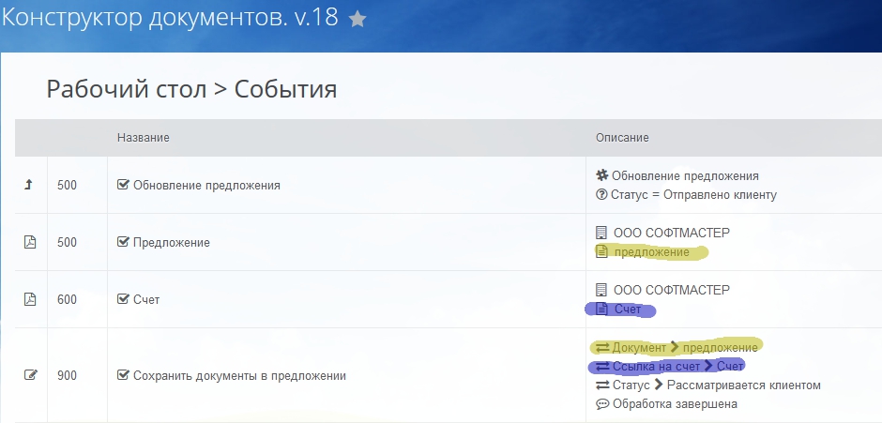
Task: Click the Документ > предложение mapping line
Action: (x=677, y=348)
